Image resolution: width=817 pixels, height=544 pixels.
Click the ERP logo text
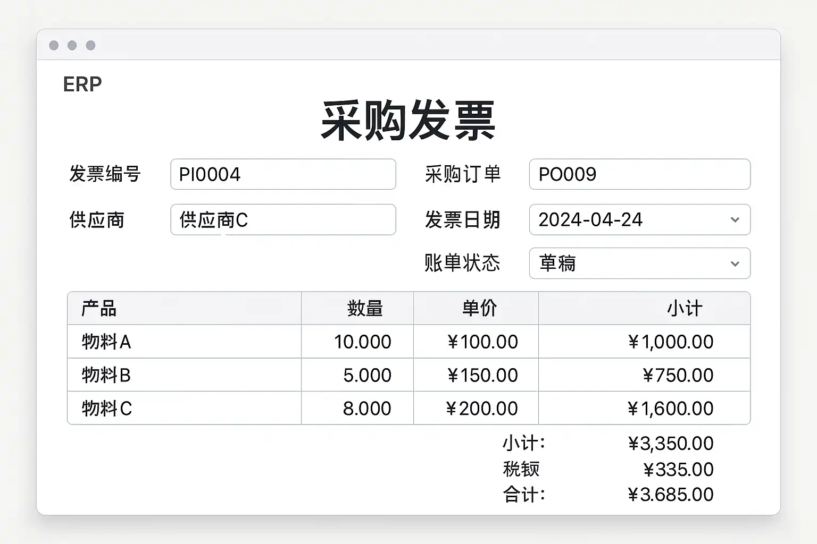(82, 84)
